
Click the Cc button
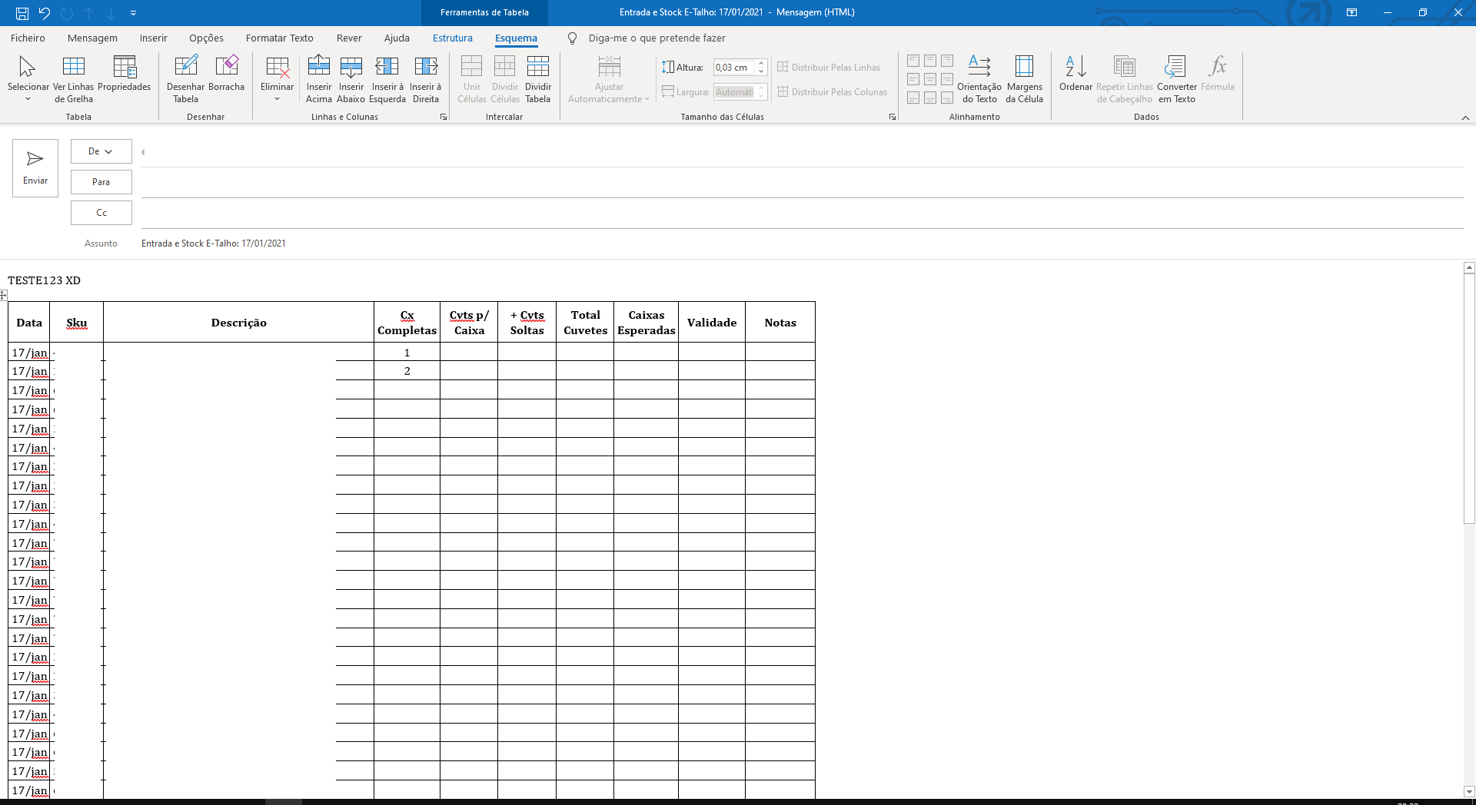click(x=101, y=213)
